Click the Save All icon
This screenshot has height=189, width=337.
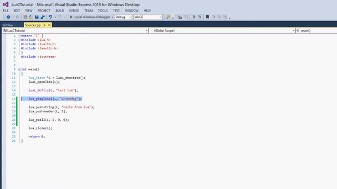point(43,17)
